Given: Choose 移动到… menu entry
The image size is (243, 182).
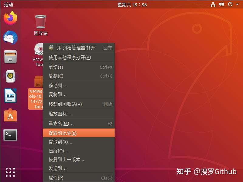Looking at the screenshot, I should pos(79,86).
